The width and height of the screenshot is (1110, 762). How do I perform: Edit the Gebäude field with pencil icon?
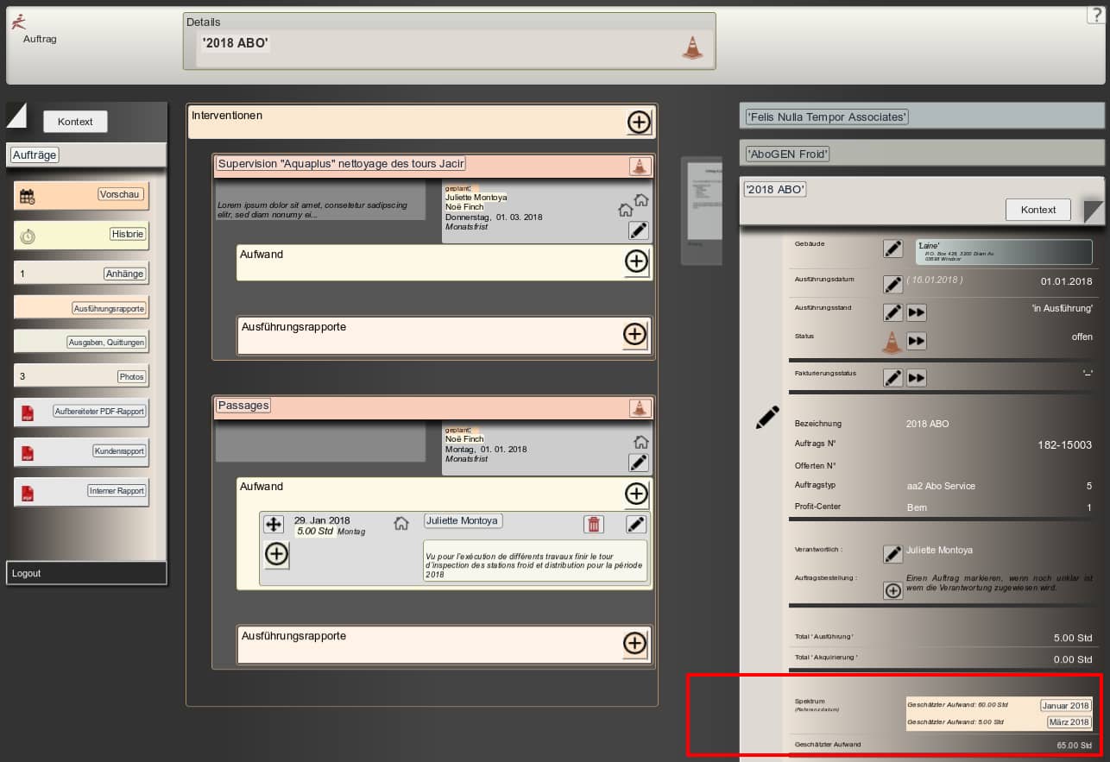coord(893,249)
